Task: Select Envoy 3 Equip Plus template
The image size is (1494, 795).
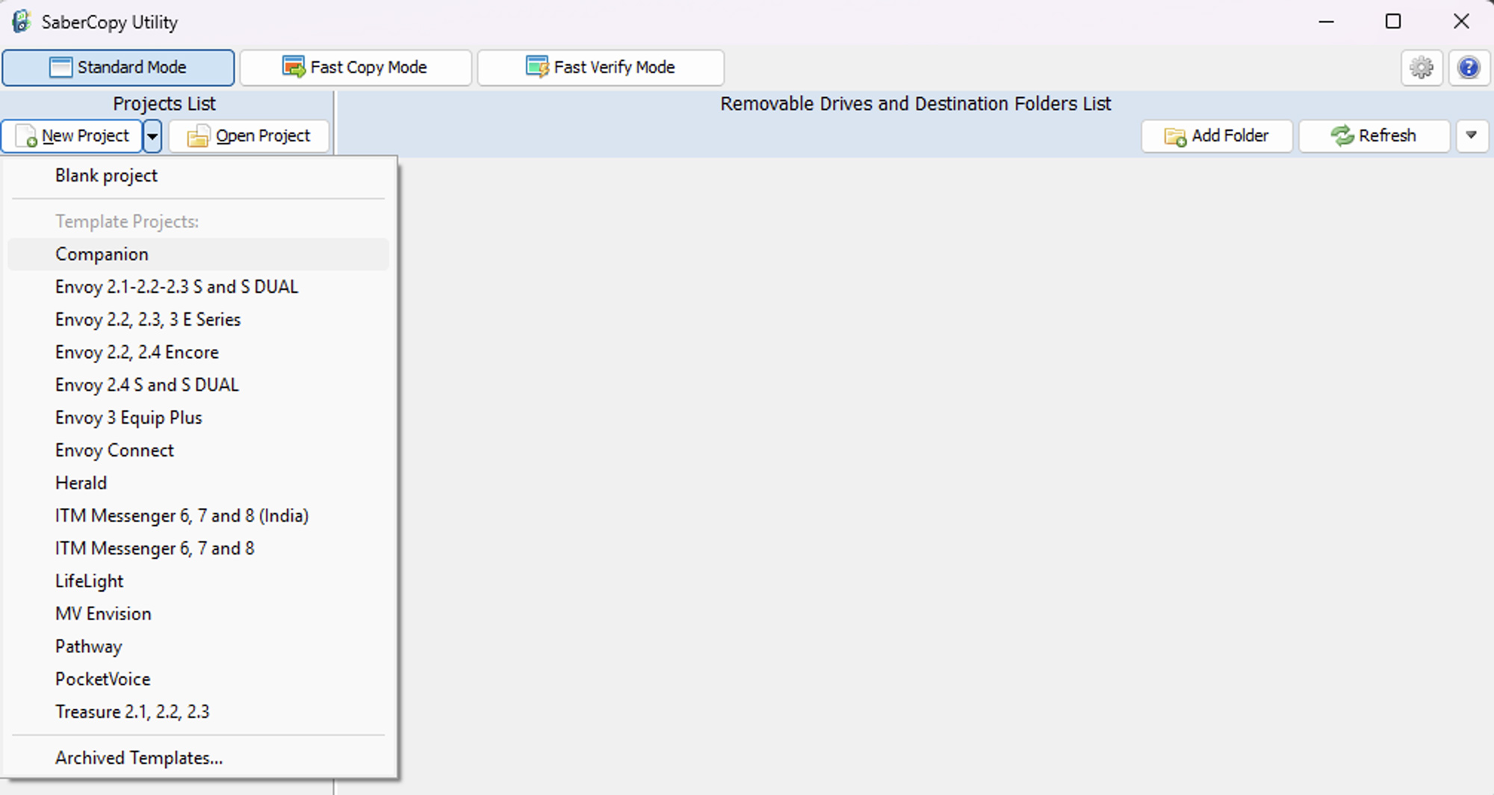Action: click(198, 418)
